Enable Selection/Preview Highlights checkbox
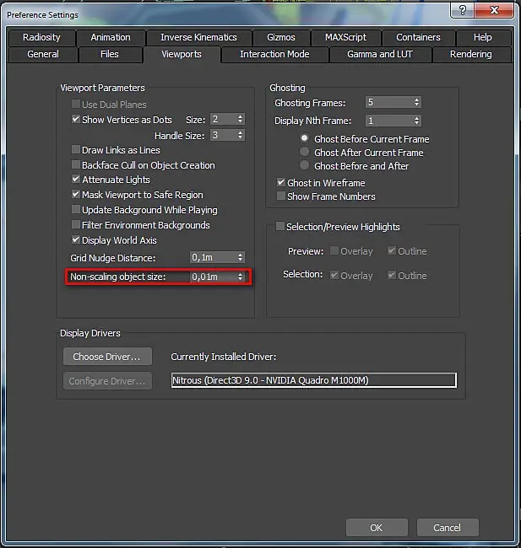Viewport: 521px width, 548px height. 280,226
